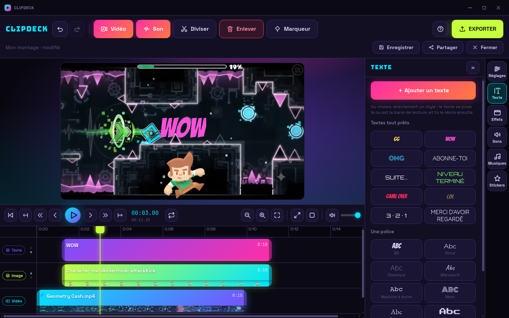The image size is (509, 318).
Task: Open the help question mark icon
Action: click(440, 29)
